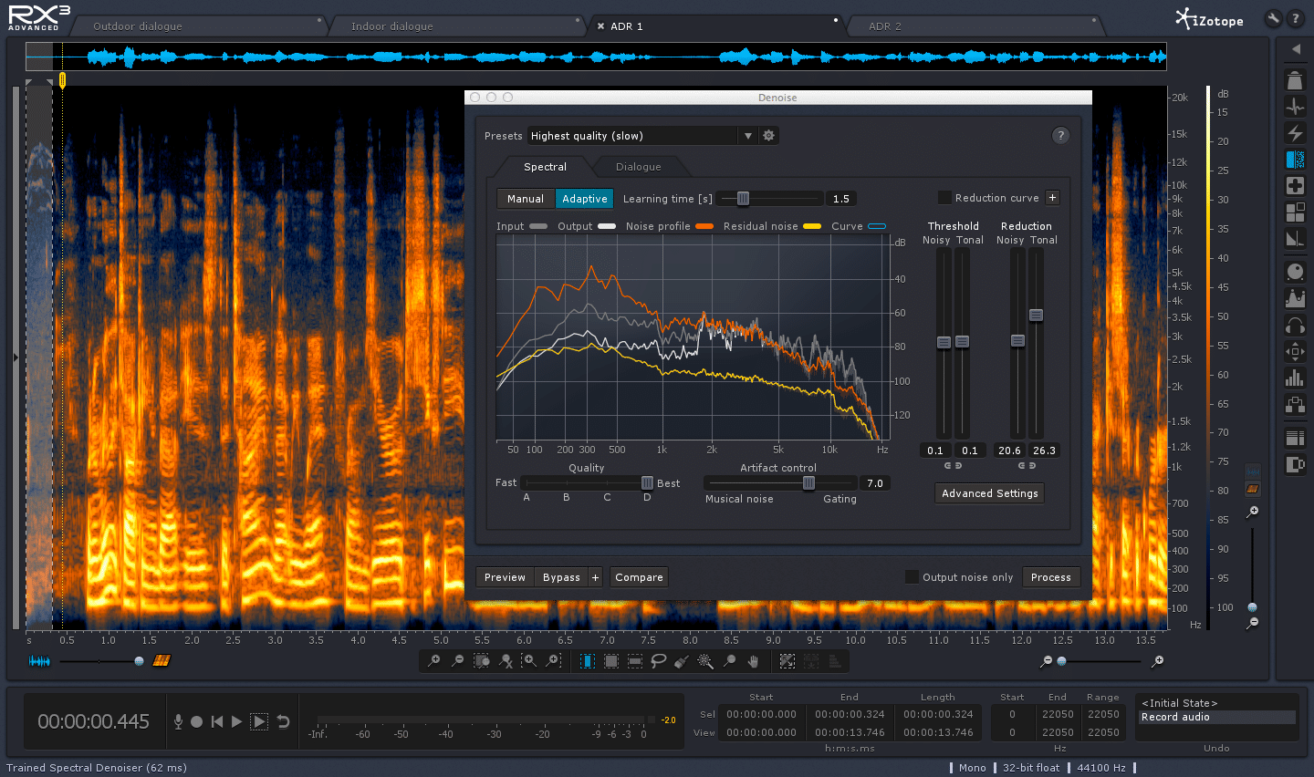Enable the Reduction curve checkbox

click(x=944, y=198)
